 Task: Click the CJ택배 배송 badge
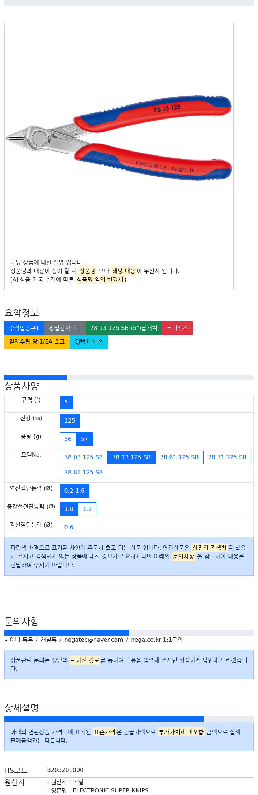[x=89, y=342]
